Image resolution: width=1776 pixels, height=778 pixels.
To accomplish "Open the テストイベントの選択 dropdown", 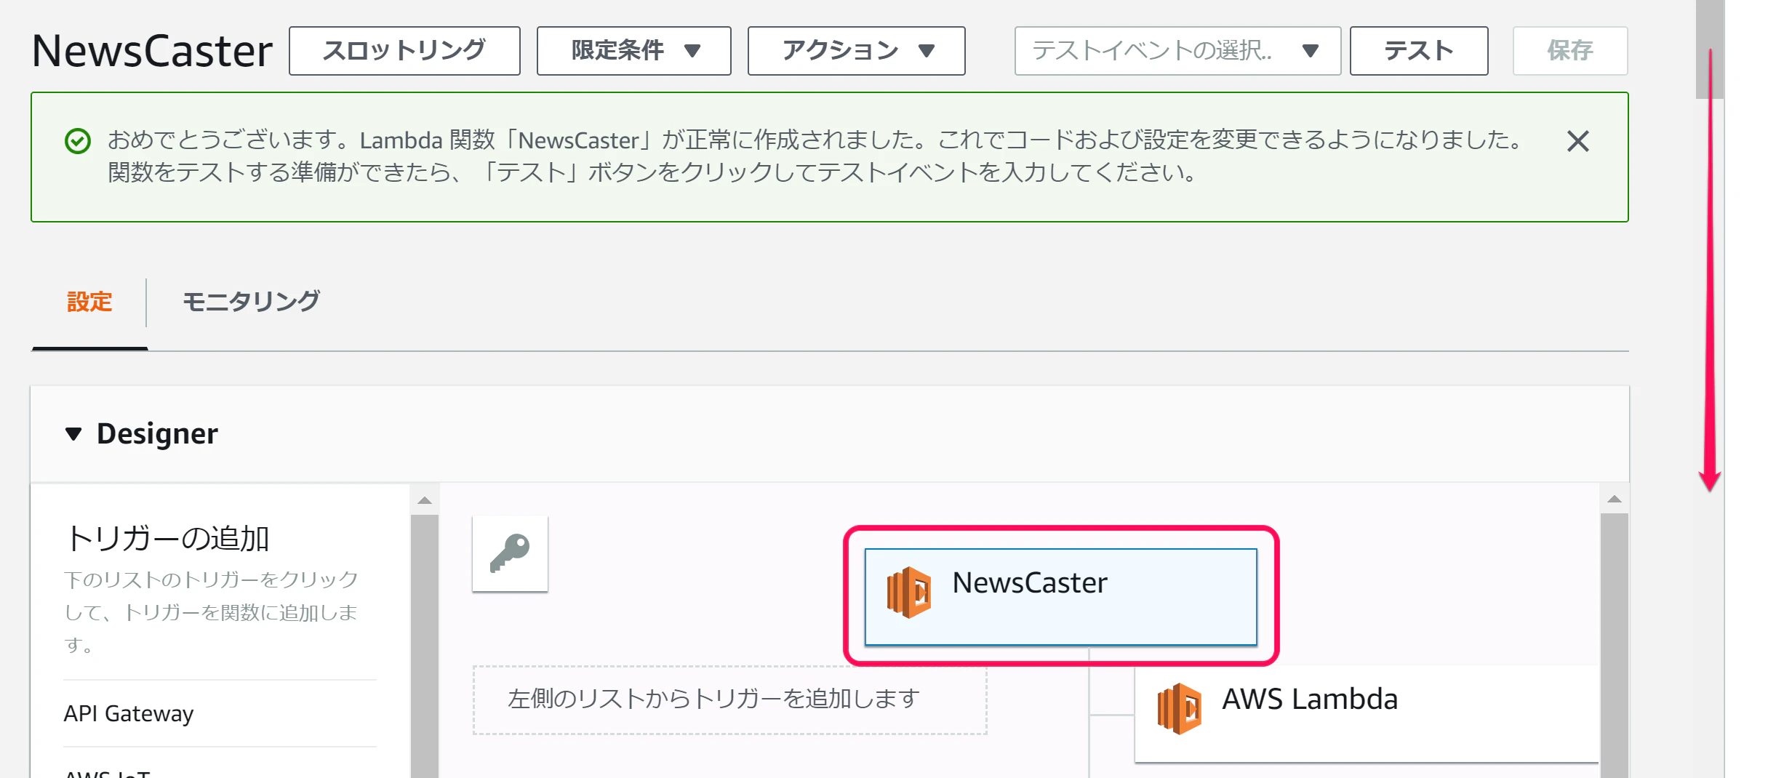I will (x=1177, y=51).
